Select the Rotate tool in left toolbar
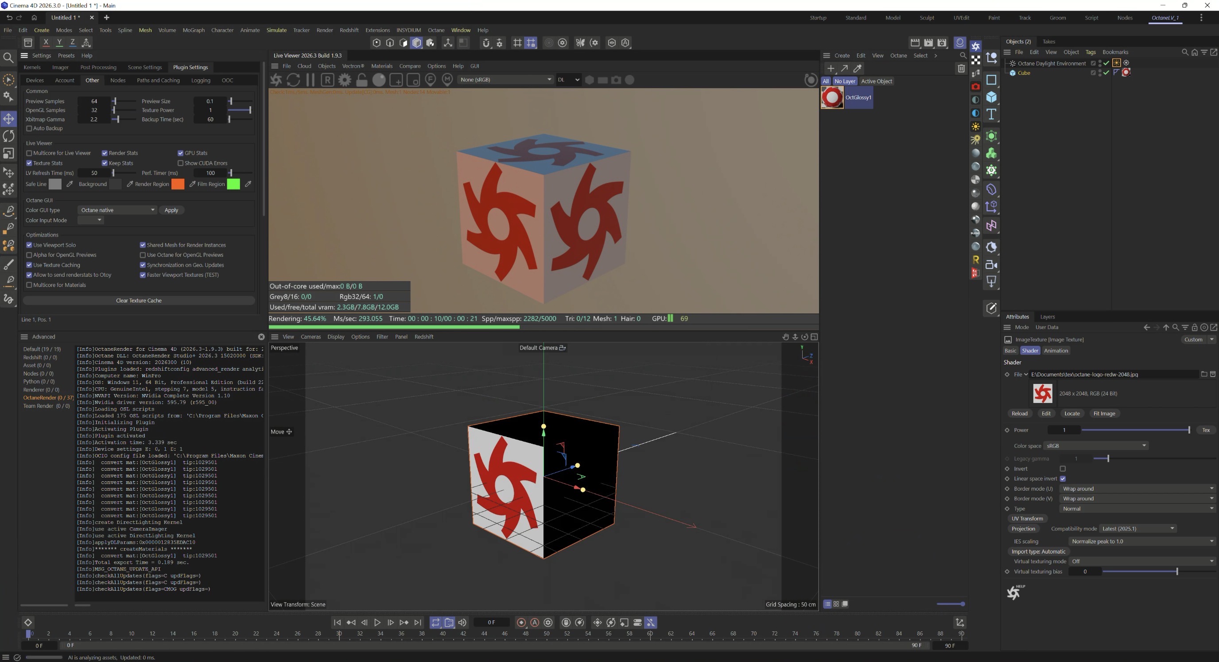1219x662 pixels. tap(8, 136)
